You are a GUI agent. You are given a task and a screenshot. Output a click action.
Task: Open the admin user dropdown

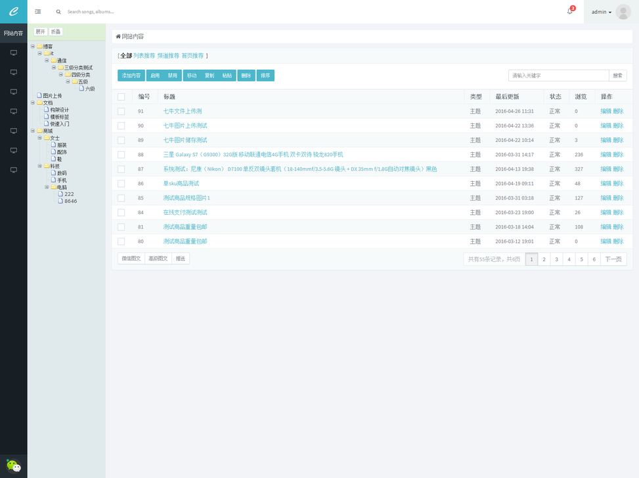tap(602, 12)
